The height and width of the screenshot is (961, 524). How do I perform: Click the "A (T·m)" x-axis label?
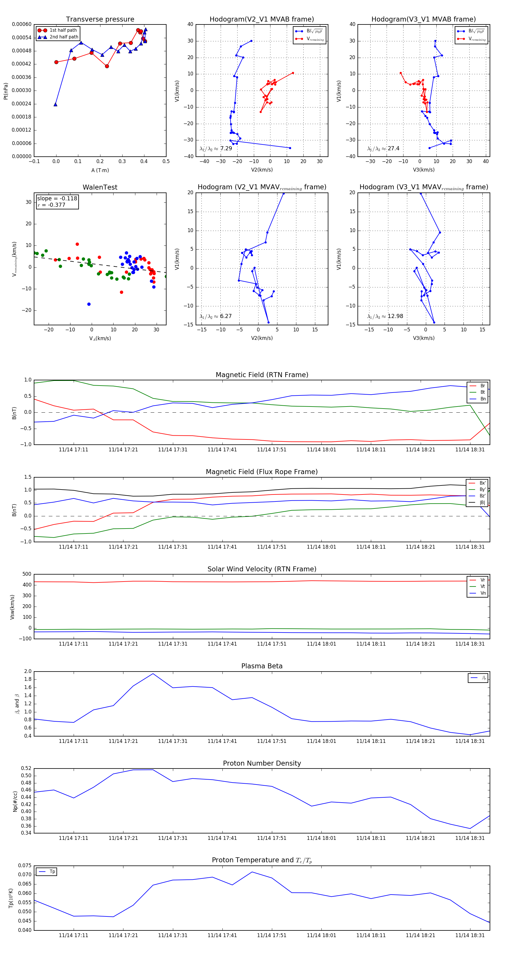tap(100, 170)
